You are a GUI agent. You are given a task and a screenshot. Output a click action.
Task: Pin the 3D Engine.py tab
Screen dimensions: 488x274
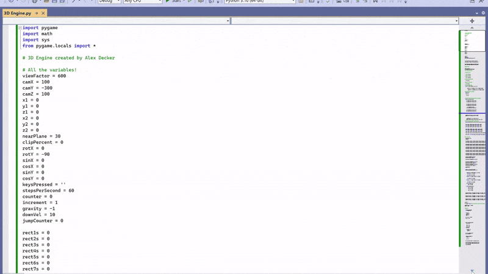point(37,13)
